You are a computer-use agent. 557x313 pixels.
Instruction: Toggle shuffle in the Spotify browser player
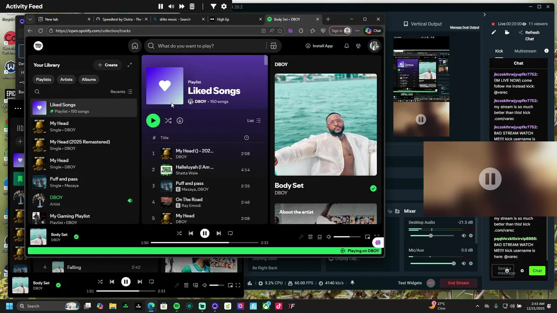[x=179, y=233]
